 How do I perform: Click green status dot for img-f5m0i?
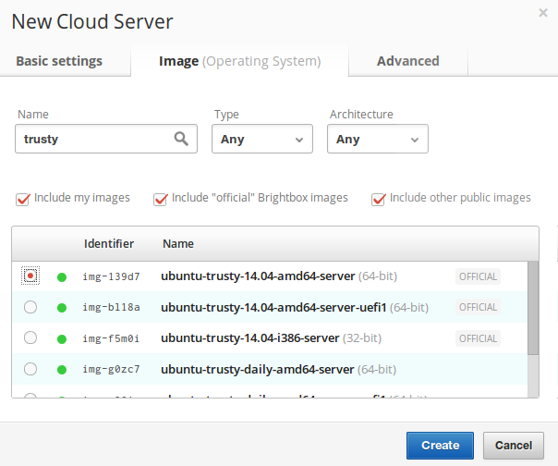pos(62,338)
